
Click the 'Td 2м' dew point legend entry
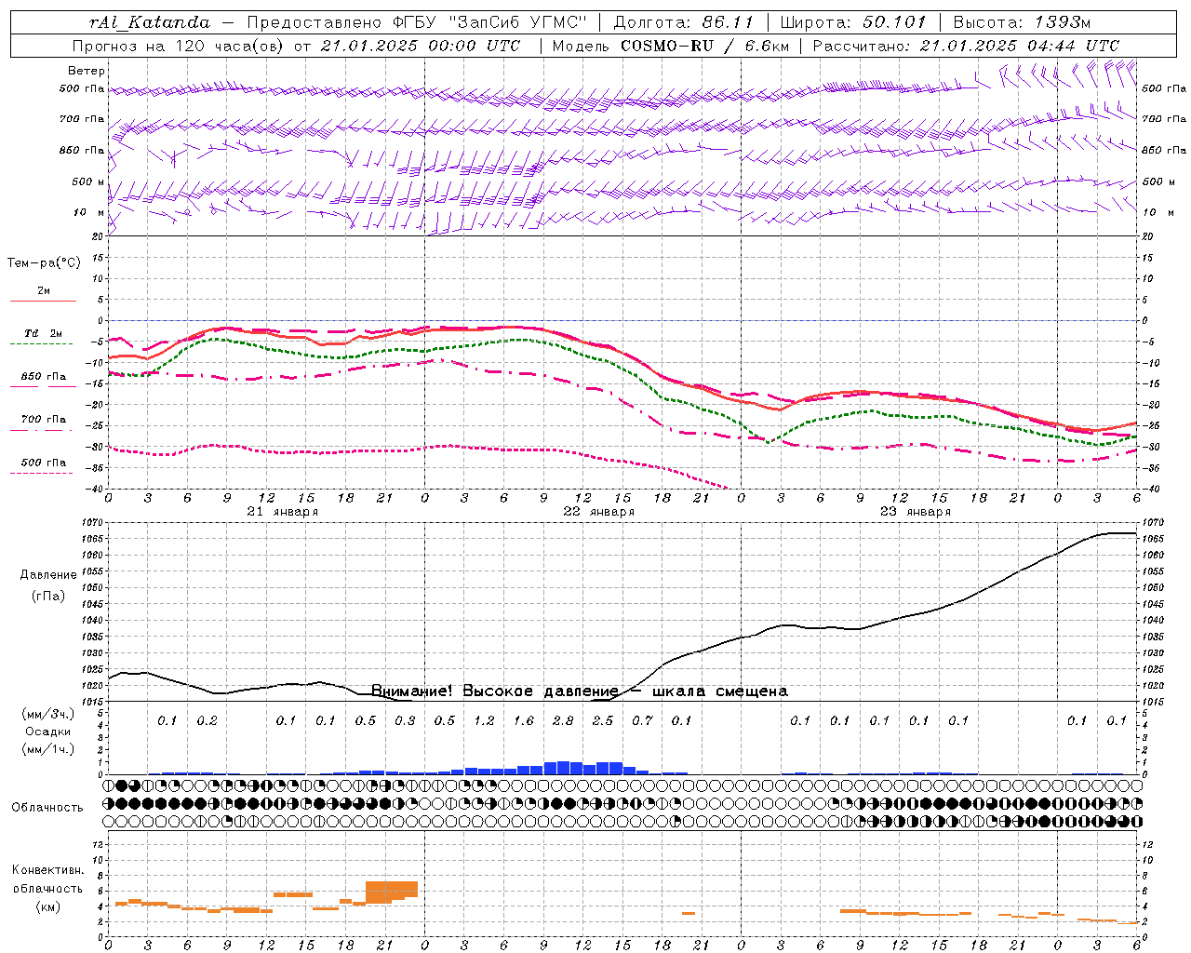tap(43, 333)
